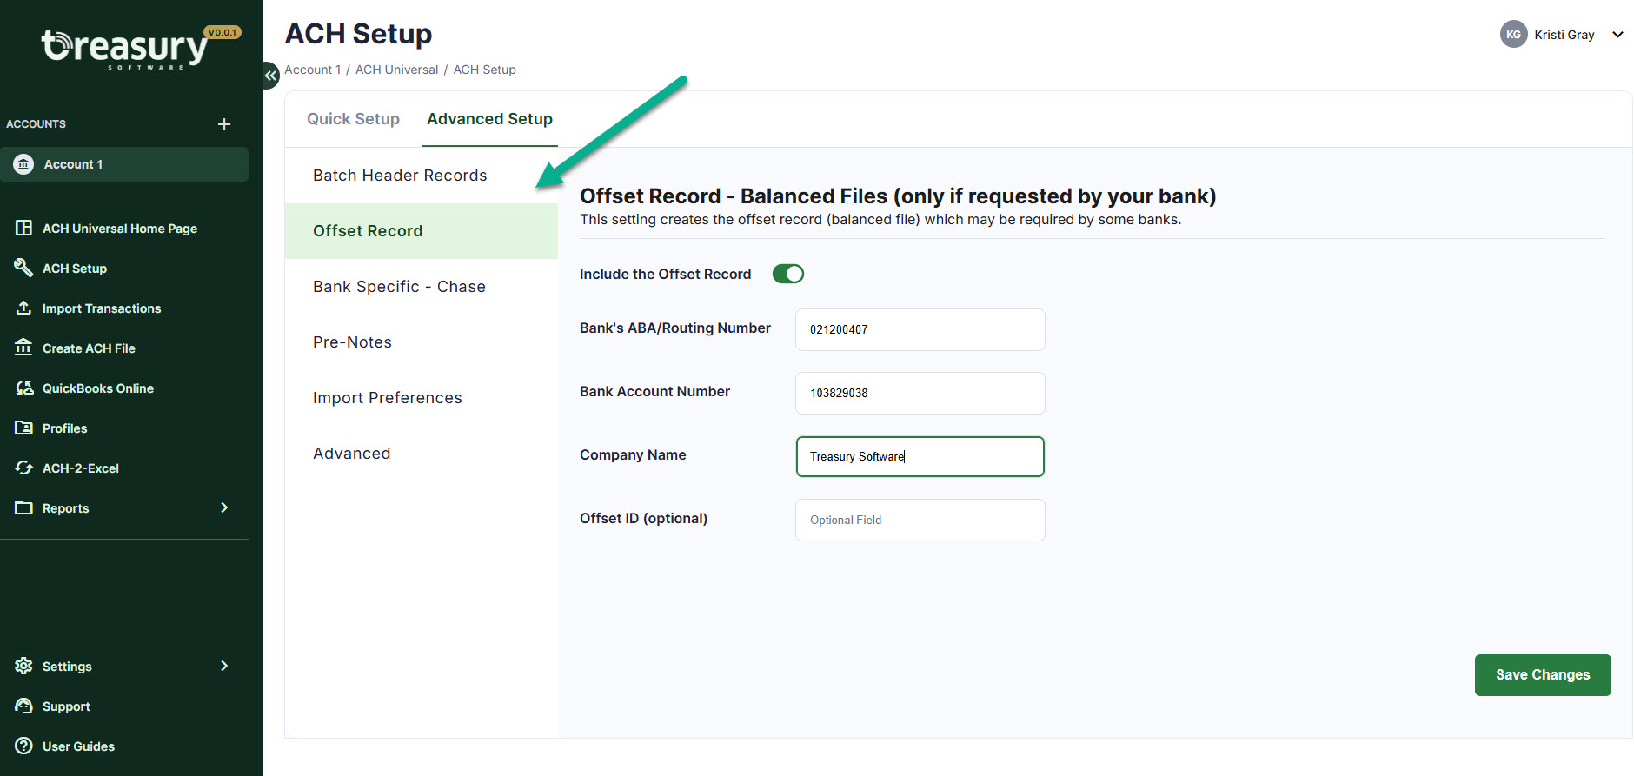Expand the Settings submenu arrow

coord(224,666)
